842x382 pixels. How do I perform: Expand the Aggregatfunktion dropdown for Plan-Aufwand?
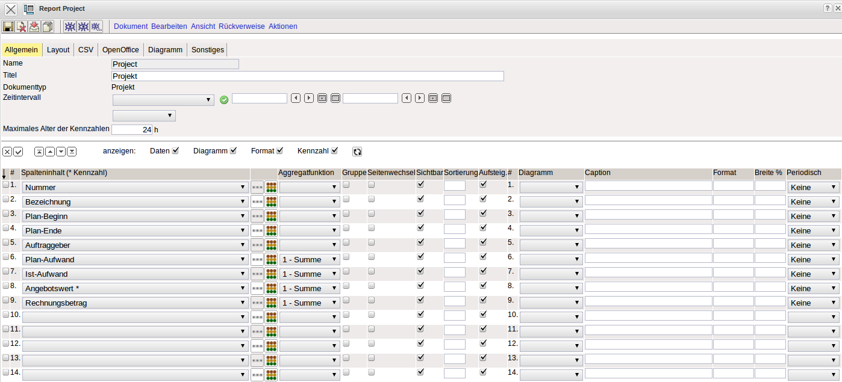tap(309, 260)
